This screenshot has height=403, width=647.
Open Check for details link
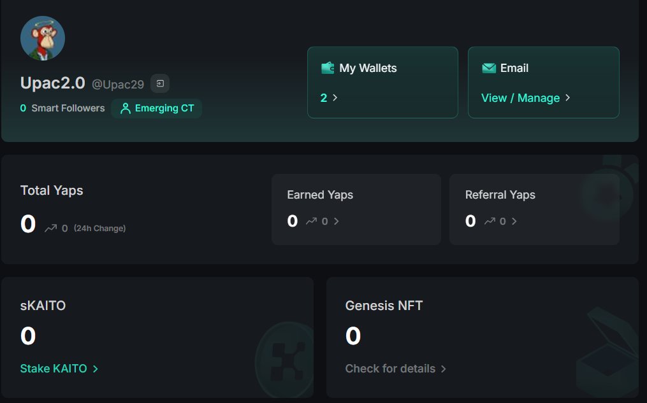(390, 369)
